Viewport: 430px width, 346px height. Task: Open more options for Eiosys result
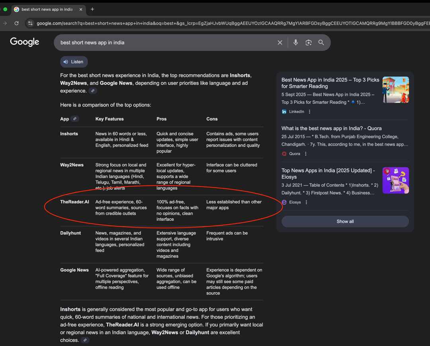pos(306,202)
